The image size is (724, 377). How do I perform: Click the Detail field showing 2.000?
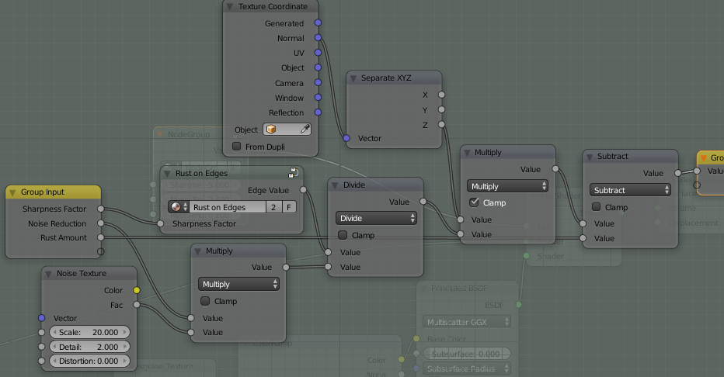point(89,347)
